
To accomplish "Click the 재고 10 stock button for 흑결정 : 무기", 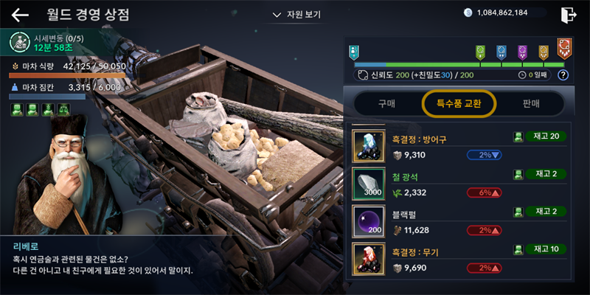I will 546,249.
